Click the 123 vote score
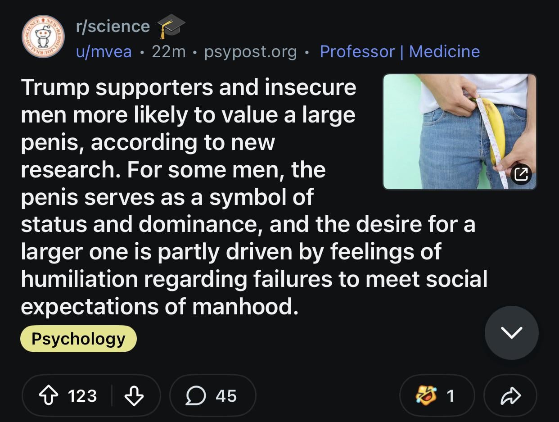 pyautogui.click(x=82, y=396)
